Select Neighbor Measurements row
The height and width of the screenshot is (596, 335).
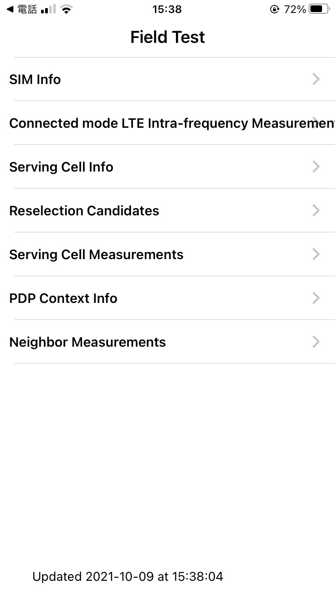point(88,342)
